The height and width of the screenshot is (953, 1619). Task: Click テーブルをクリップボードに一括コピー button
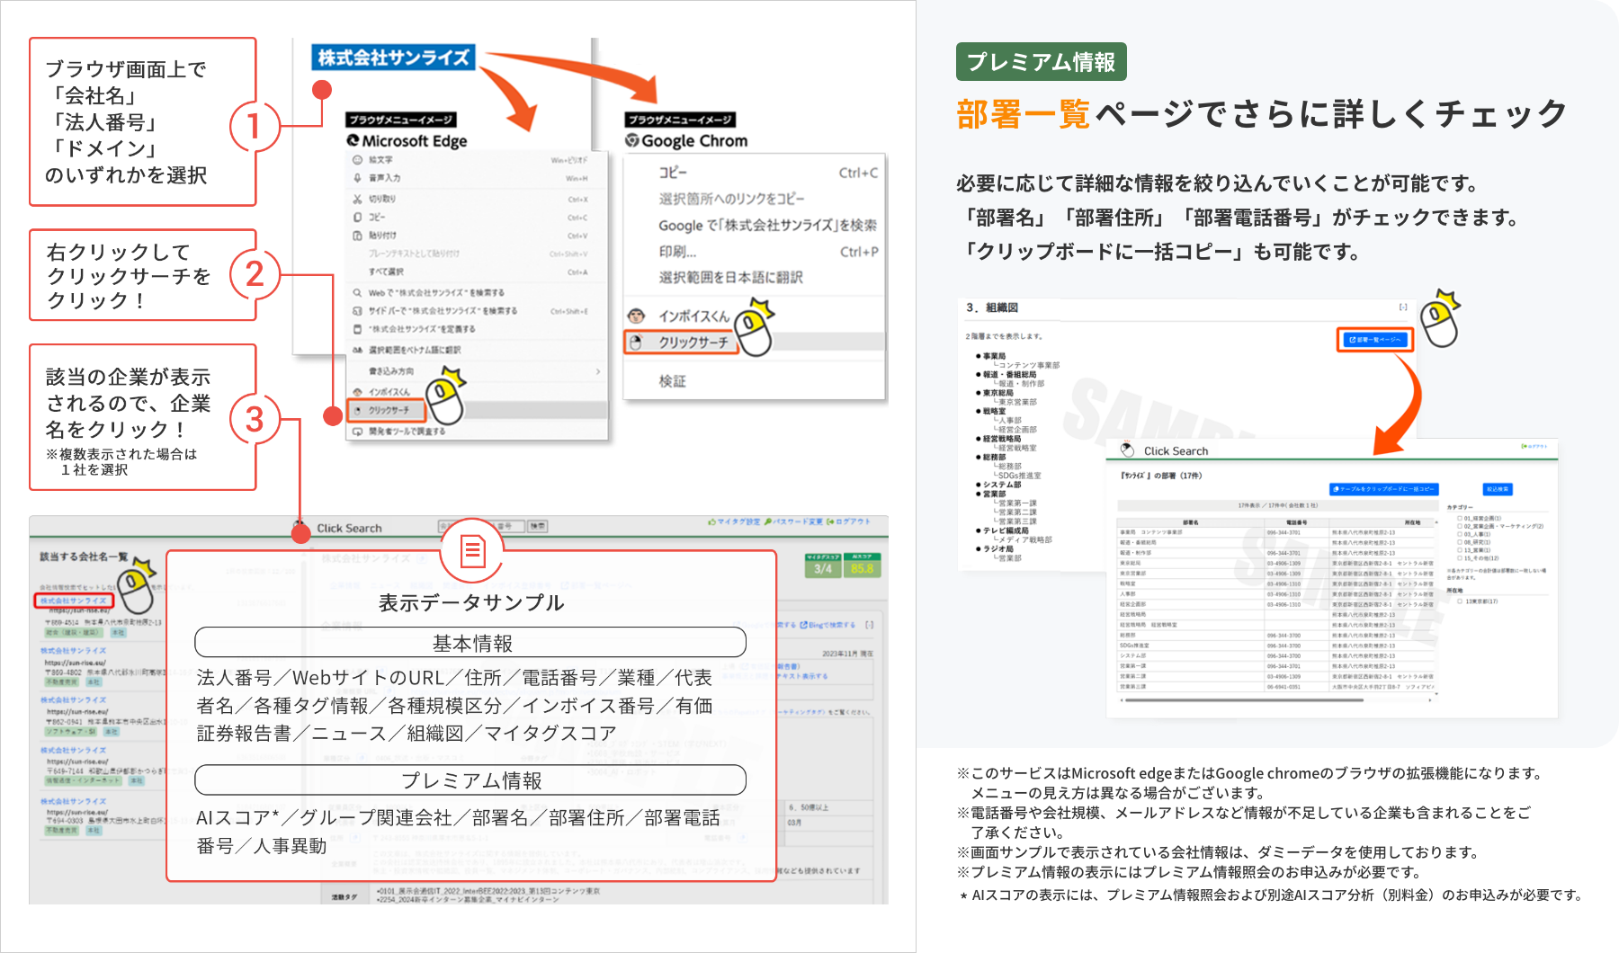[1384, 489]
